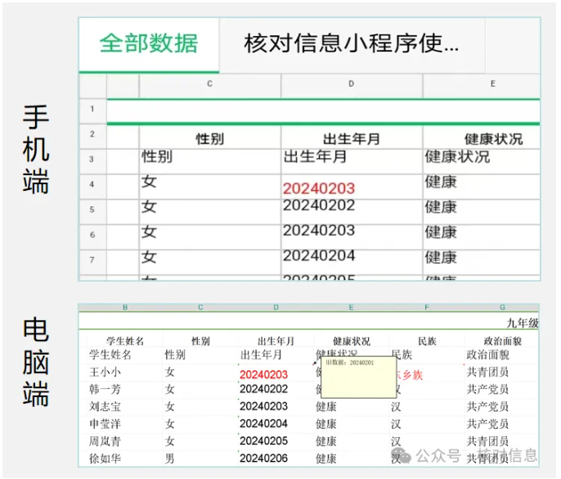Click 健康 cell in phone row 7
The width and height of the screenshot is (561, 479).
coord(481,262)
